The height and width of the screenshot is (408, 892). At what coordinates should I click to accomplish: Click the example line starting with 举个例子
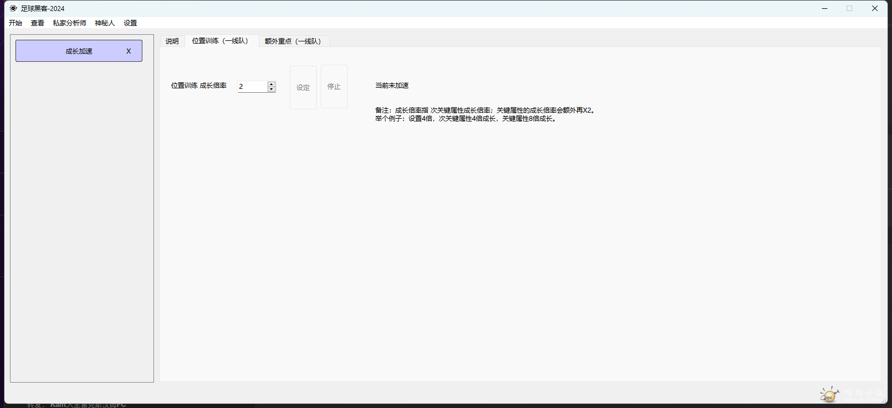tap(466, 119)
